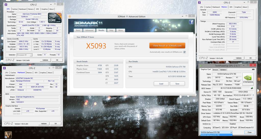
Task: Click the Intel Core i7 logo in CPU-Z
Action: 55,18
